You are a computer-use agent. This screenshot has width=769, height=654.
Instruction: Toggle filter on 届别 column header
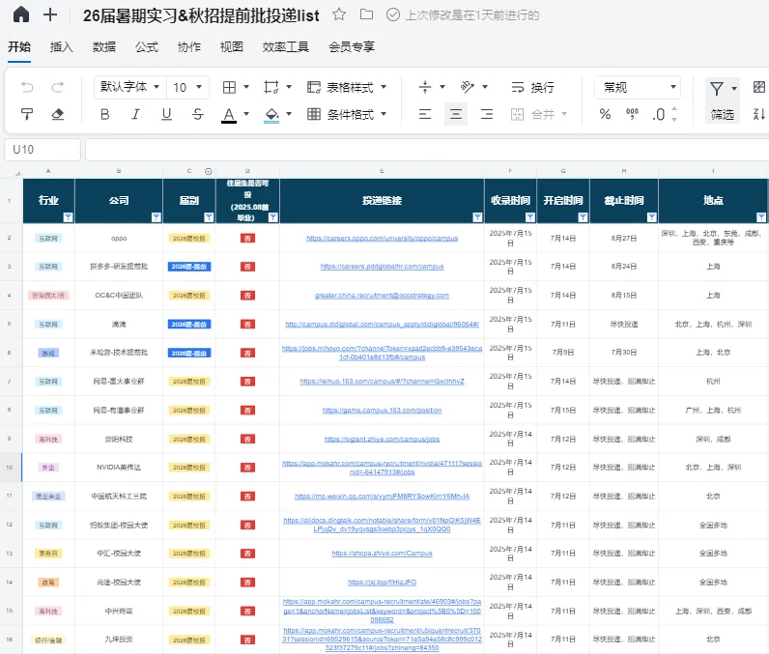point(209,217)
